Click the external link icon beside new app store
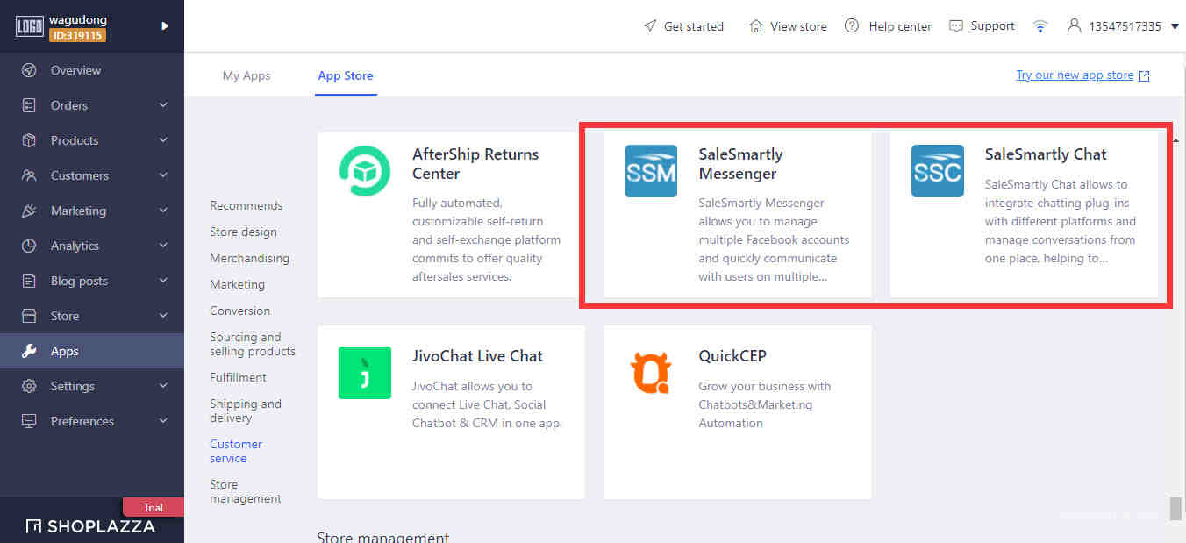 1144,76
